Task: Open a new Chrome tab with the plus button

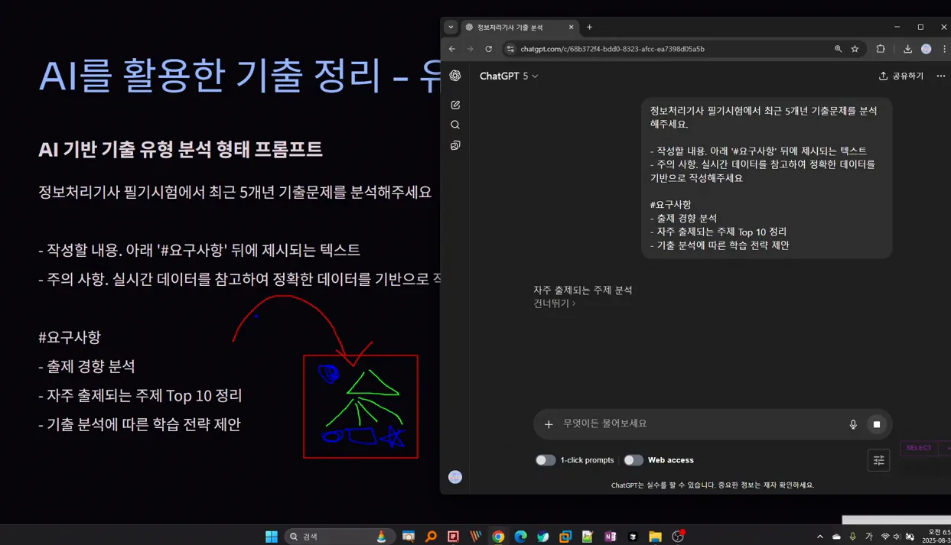Action: pyautogui.click(x=589, y=27)
